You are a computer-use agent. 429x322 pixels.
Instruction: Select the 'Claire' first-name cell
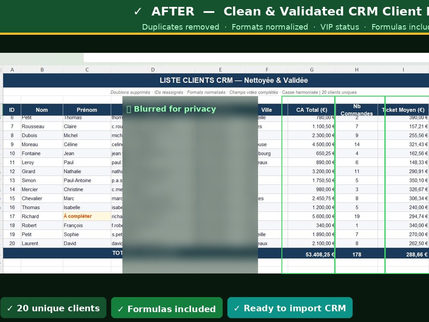pos(87,127)
